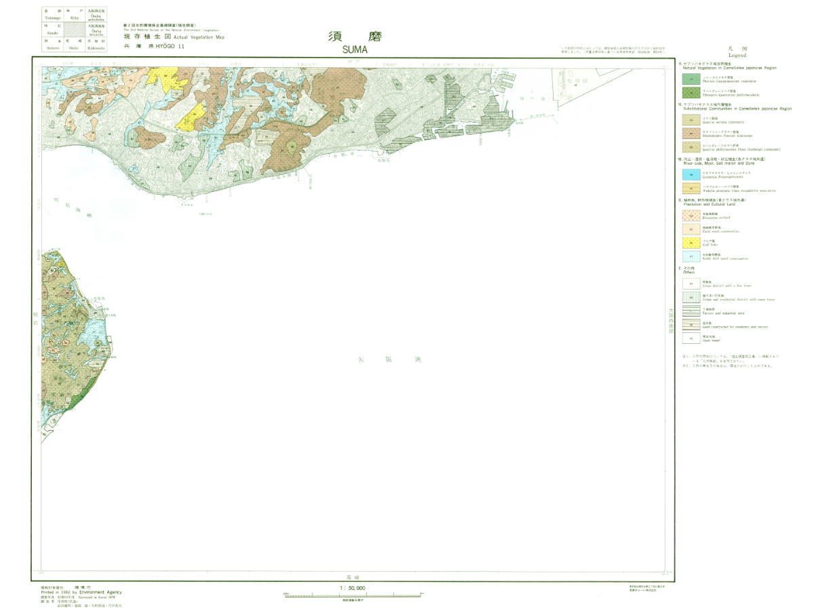
Task: Click the Urban residential district with many trees swatch
Action: pyautogui.click(x=691, y=298)
